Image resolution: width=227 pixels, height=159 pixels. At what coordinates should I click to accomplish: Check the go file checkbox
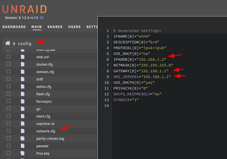point(9,108)
